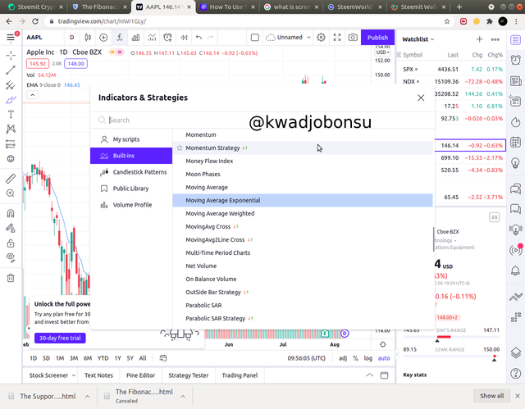Add the Net Volume indicator
Viewport: 525px width, 409px height.
[x=303, y=266]
